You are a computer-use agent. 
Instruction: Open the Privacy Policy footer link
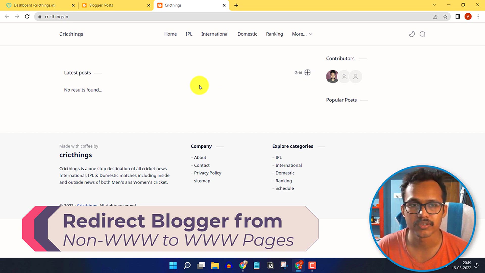[208, 173]
